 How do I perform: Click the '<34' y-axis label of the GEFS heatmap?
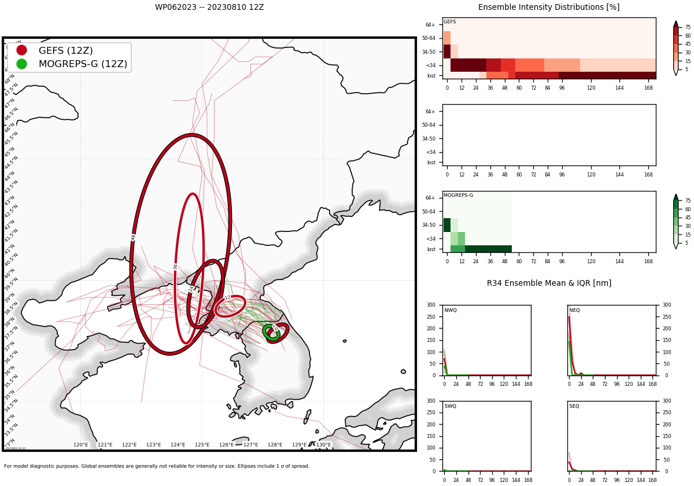pos(431,65)
